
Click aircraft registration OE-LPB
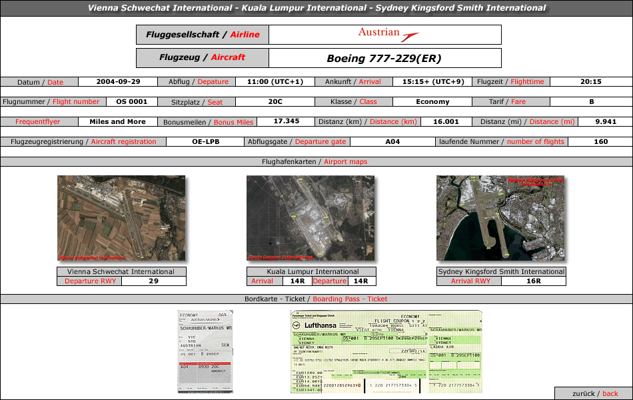coord(205,142)
